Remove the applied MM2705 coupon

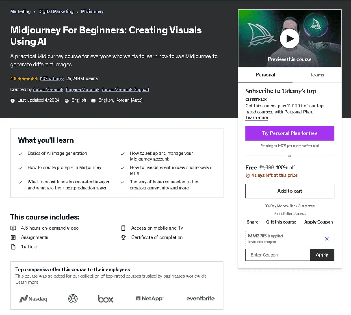[327, 239]
